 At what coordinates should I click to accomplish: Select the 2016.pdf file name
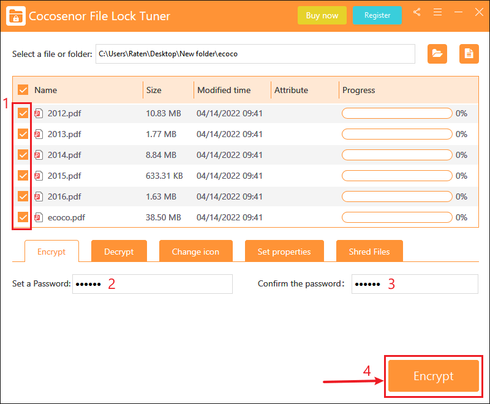tap(64, 196)
